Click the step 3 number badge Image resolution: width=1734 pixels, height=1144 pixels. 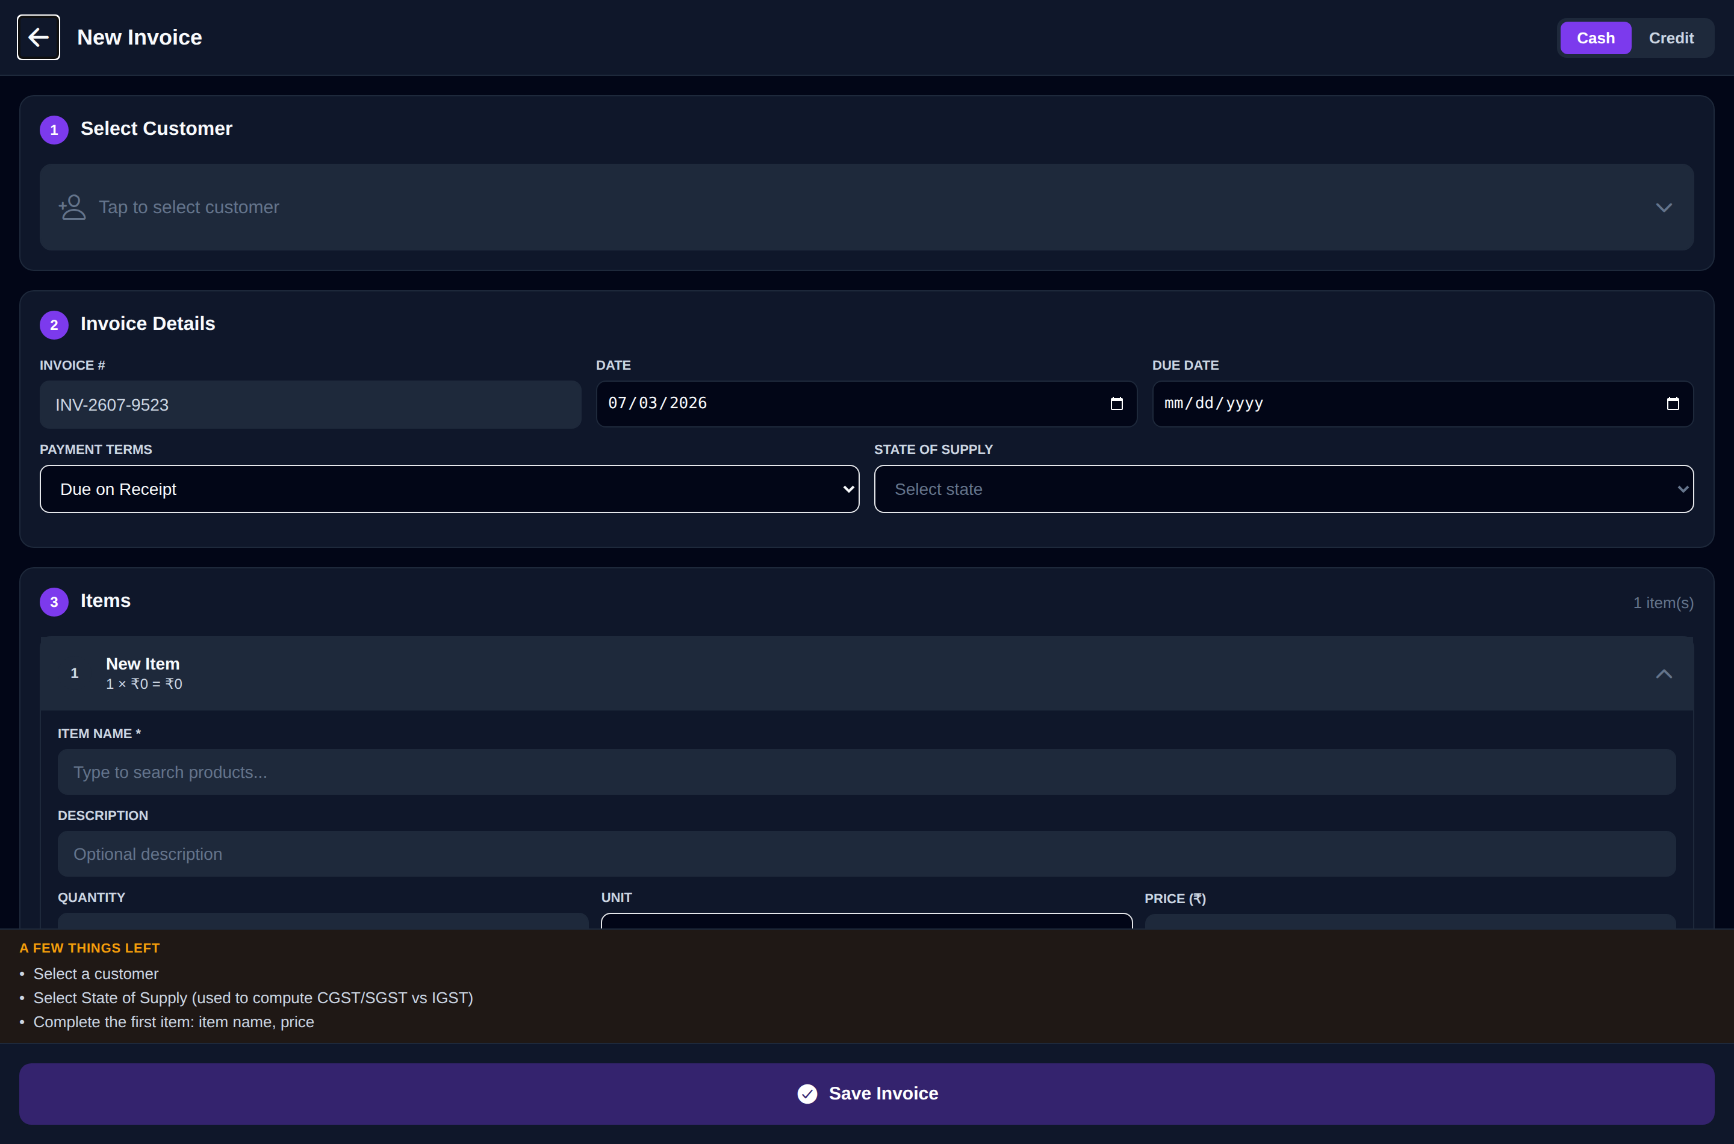click(54, 602)
